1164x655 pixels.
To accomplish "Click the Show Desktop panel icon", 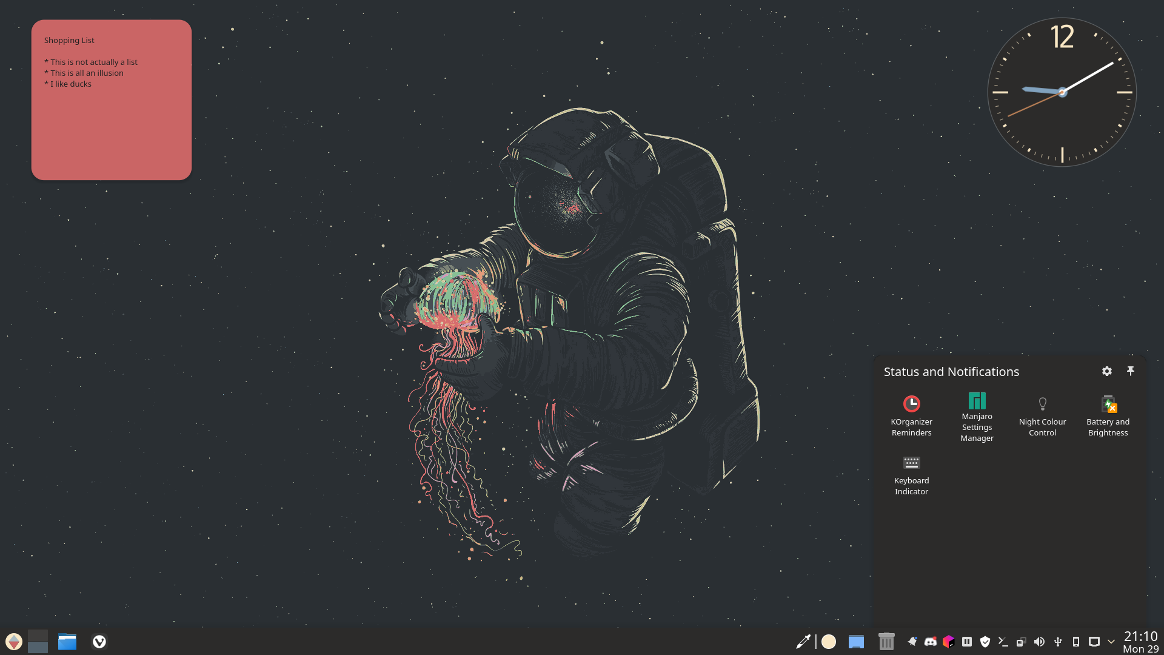I will click(856, 641).
